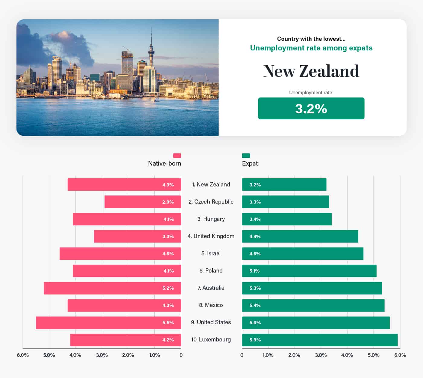The height and width of the screenshot is (378, 423).
Task: Click the green Expat legend swatch
Action: click(x=246, y=156)
